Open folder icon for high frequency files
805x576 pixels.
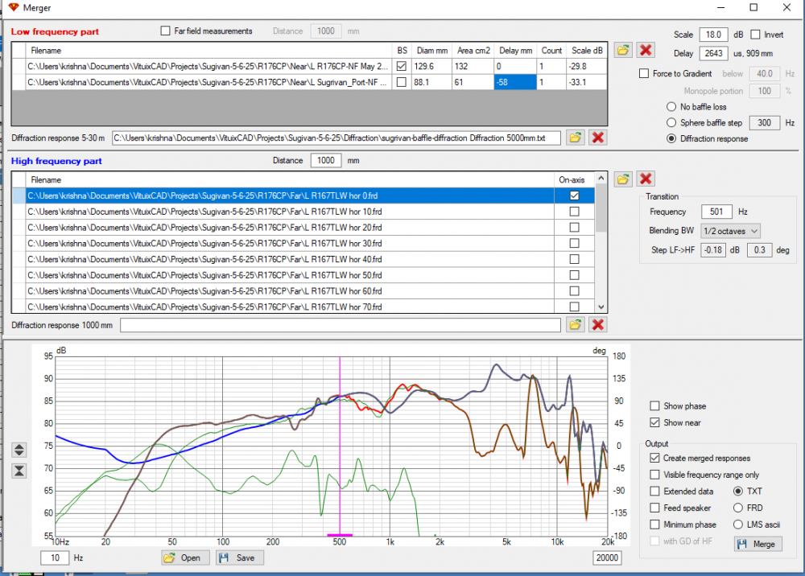623,179
